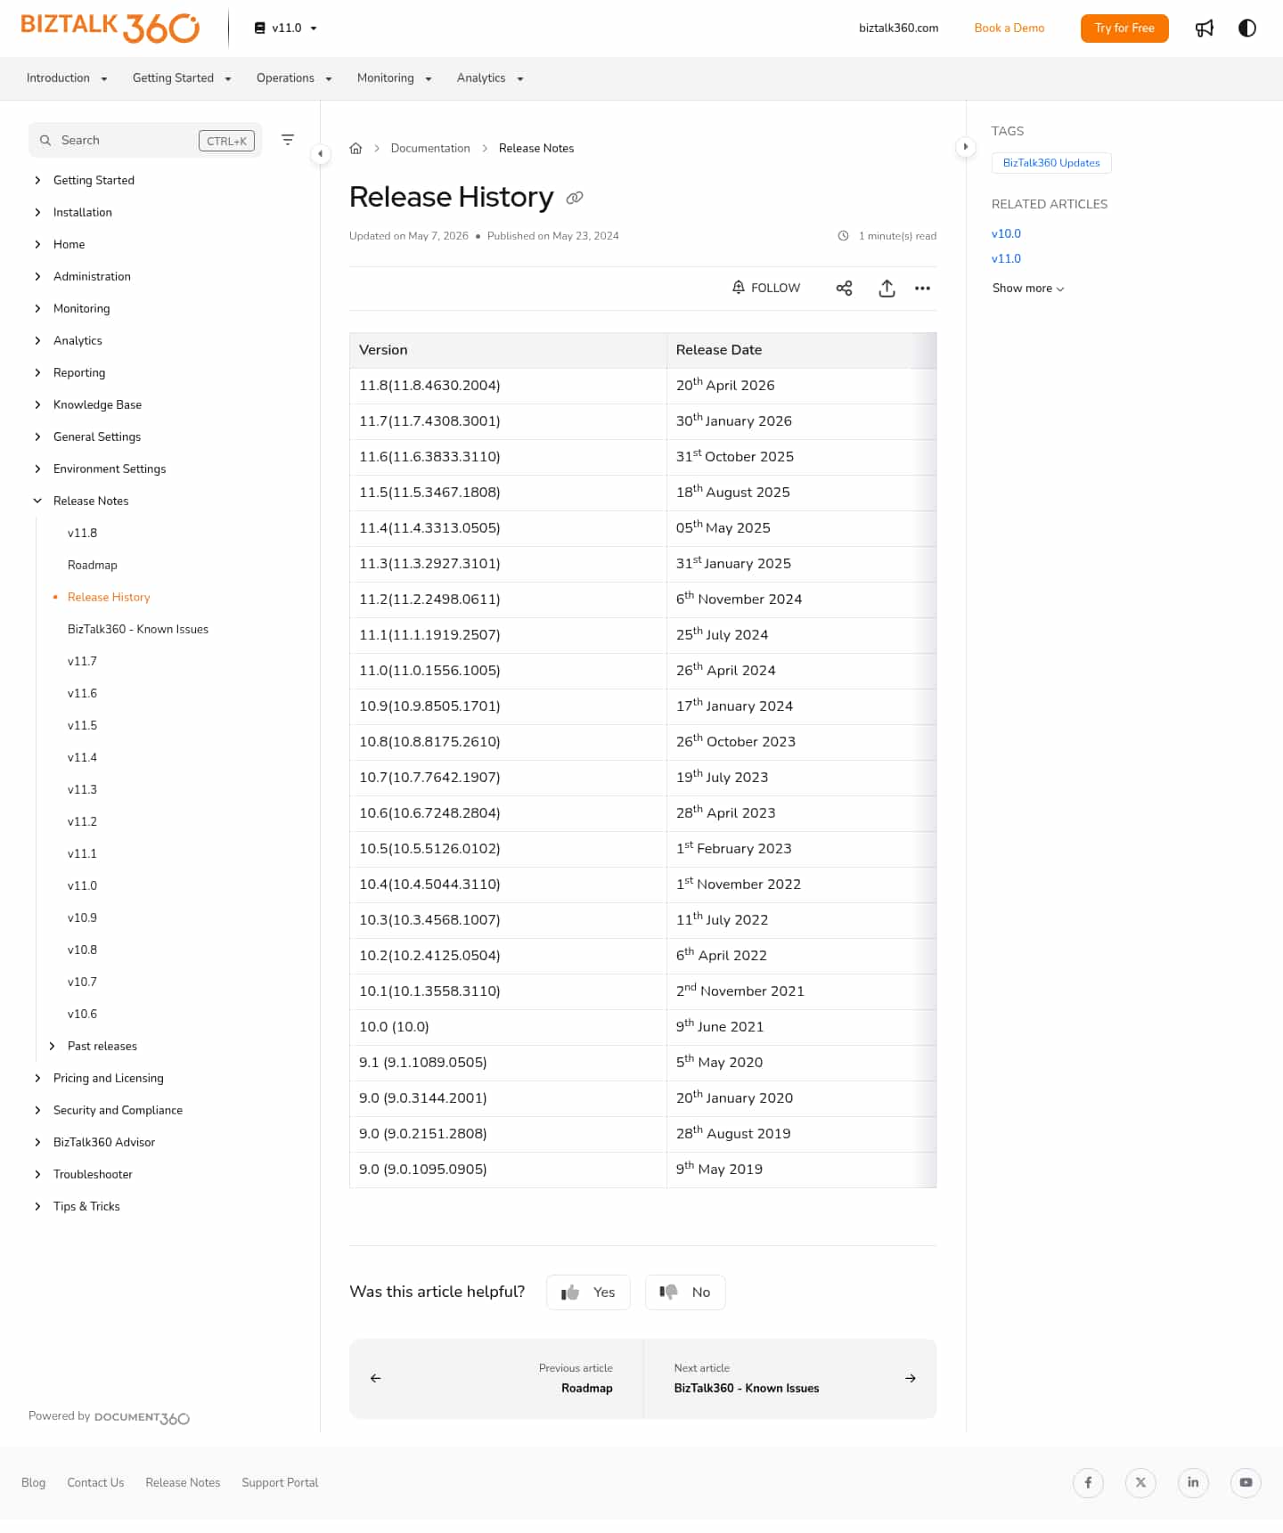This screenshot has height=1533, width=1283.
Task: Vote Yes on article helpfulness
Action: coord(588,1292)
